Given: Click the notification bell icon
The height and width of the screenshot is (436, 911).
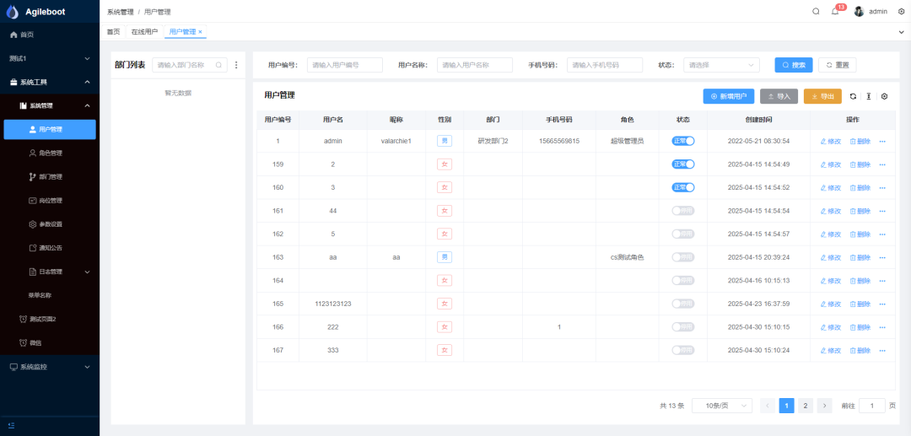Looking at the screenshot, I should point(835,12).
